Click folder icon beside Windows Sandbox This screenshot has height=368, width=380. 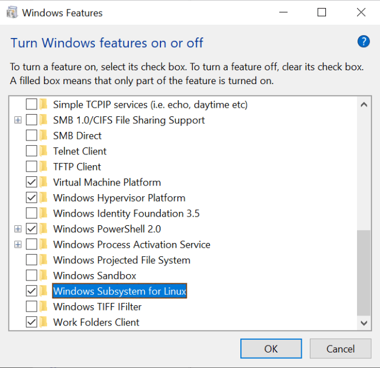coord(44,275)
